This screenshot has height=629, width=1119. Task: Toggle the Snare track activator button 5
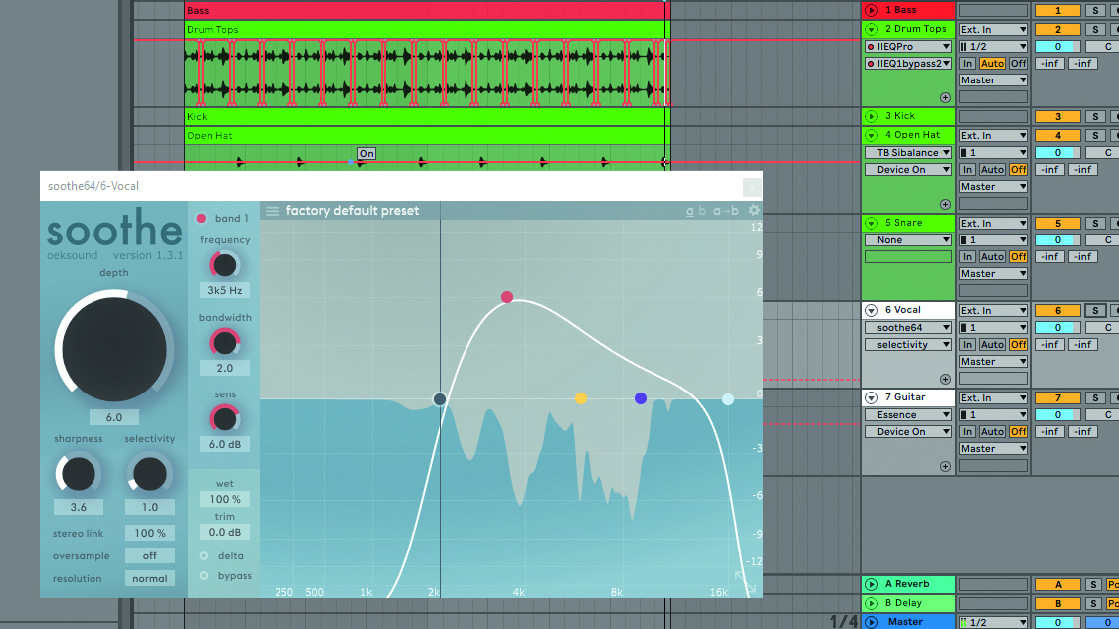(x=1057, y=224)
